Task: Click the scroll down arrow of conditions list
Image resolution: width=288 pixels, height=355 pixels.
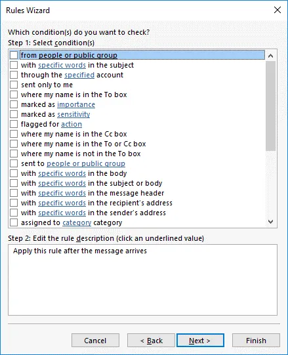Action: point(270,222)
